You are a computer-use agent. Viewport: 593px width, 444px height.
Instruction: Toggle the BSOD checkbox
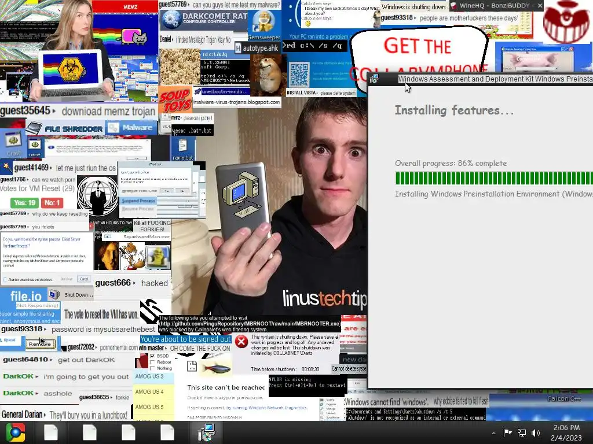(x=152, y=356)
